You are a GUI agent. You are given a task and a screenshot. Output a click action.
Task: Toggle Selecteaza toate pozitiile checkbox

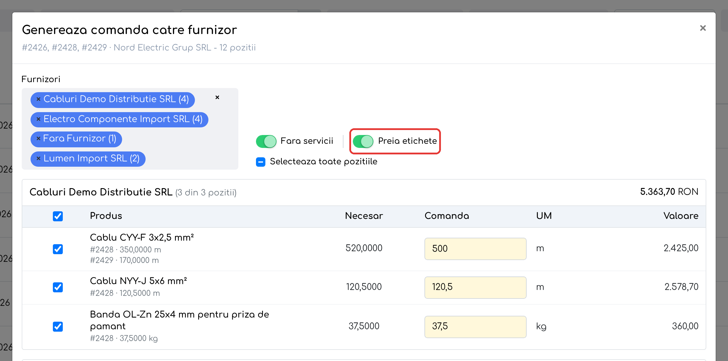[261, 162]
